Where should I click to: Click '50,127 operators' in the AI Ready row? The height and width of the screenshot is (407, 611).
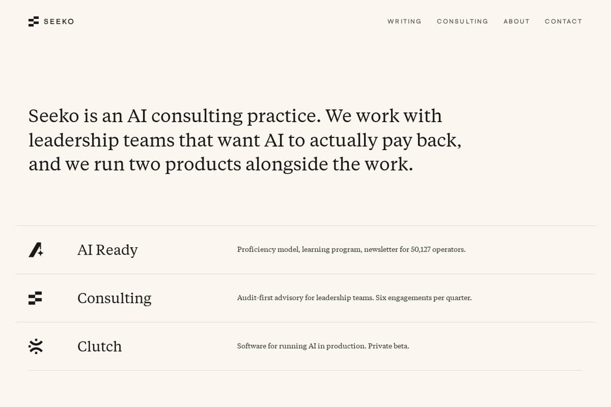pyautogui.click(x=438, y=250)
